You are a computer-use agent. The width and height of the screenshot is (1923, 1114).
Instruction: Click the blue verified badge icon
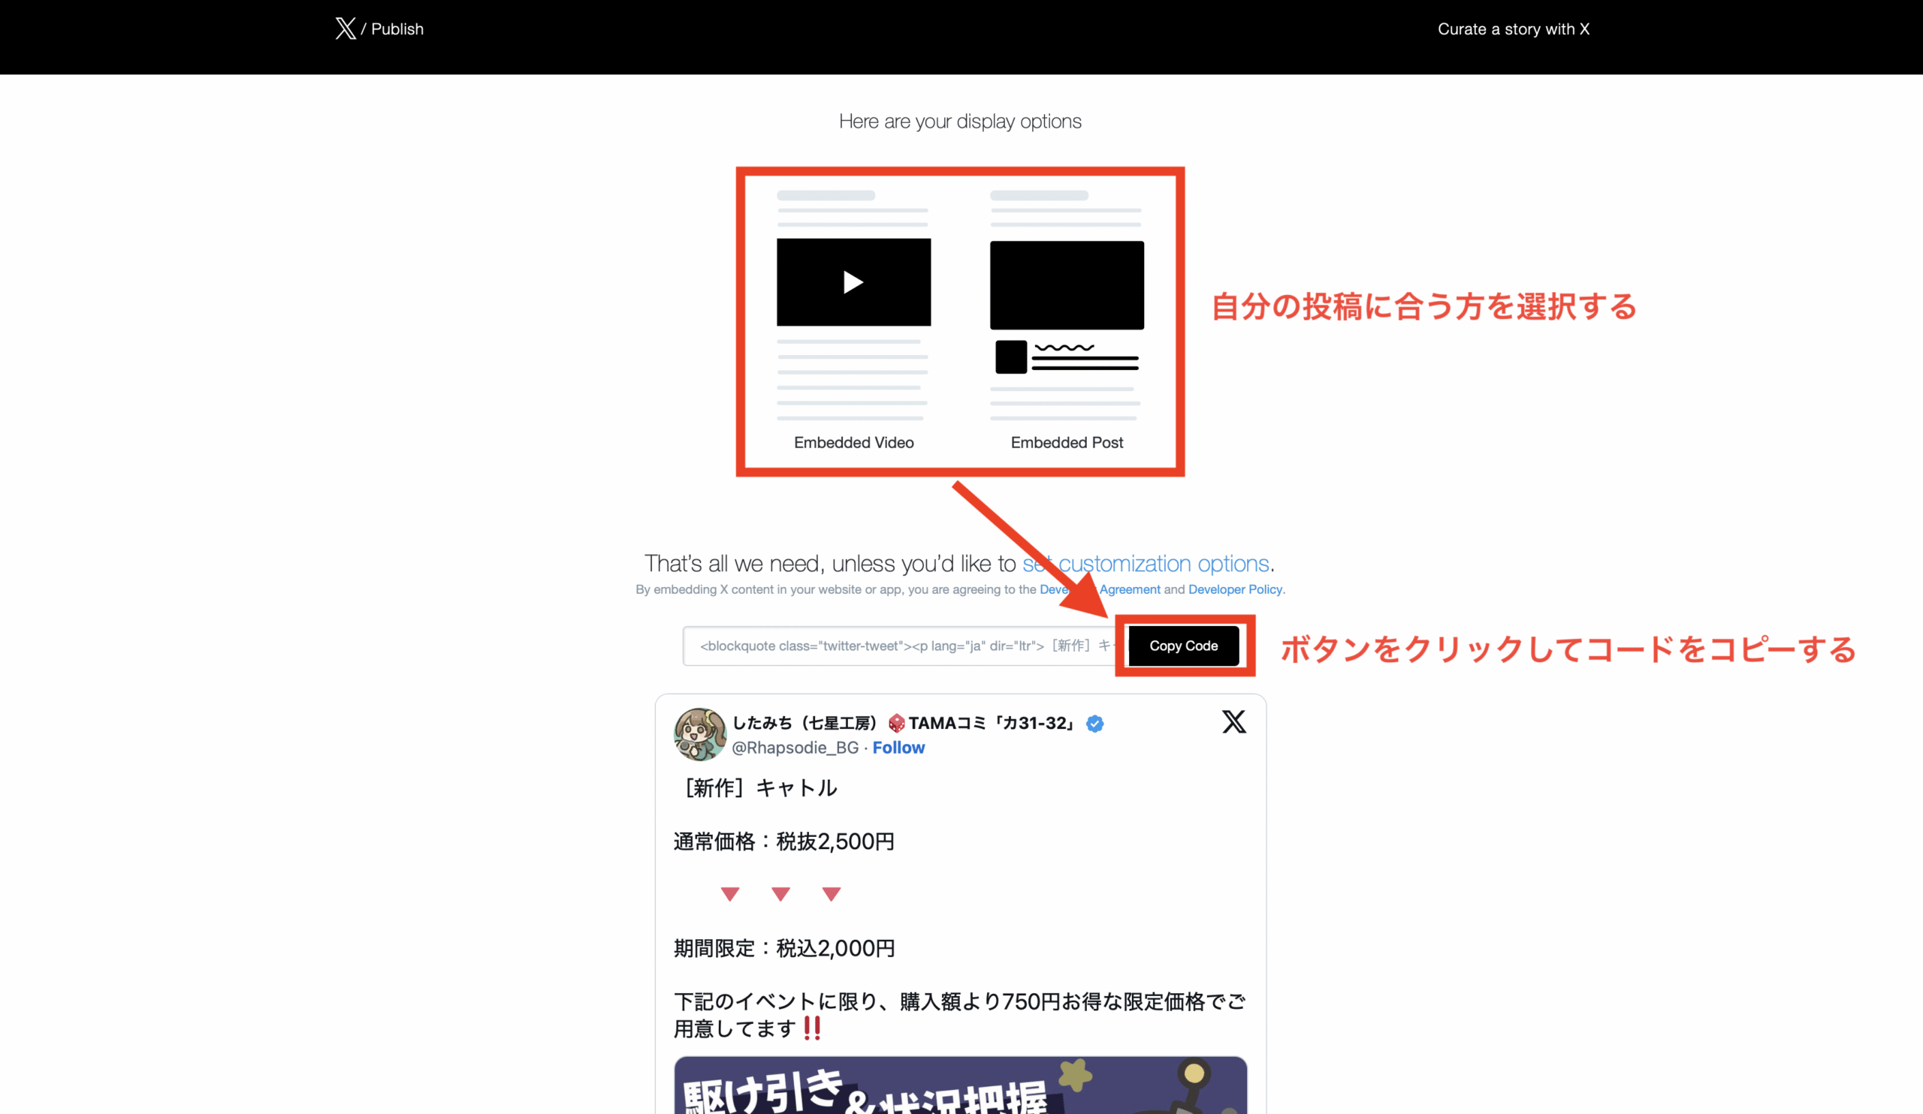(x=1094, y=724)
